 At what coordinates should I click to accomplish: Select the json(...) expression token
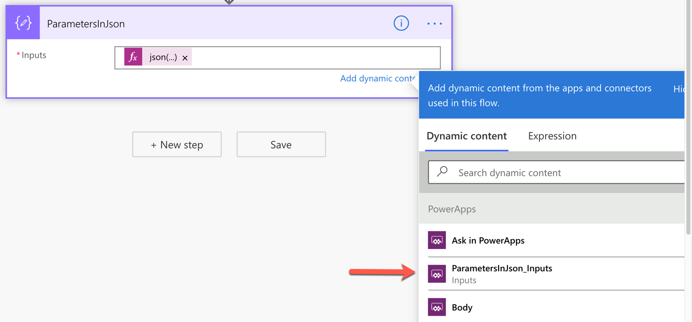tap(163, 58)
